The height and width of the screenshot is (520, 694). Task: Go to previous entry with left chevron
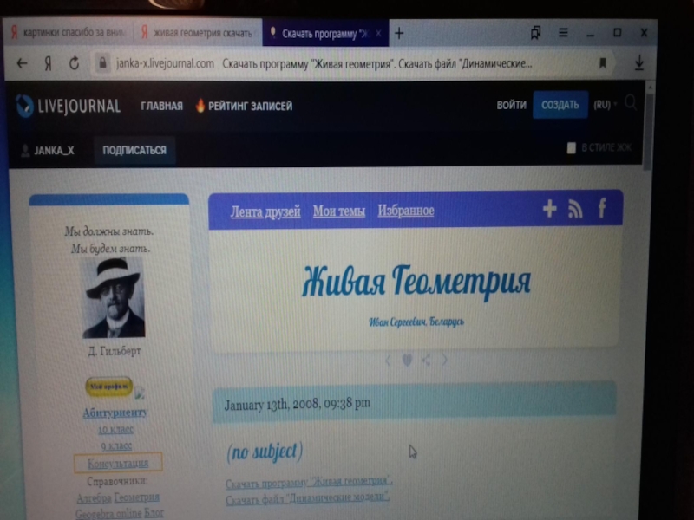388,361
